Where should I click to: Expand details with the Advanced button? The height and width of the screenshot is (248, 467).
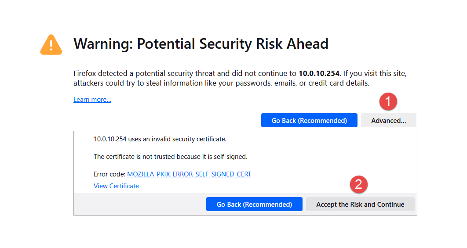388,121
